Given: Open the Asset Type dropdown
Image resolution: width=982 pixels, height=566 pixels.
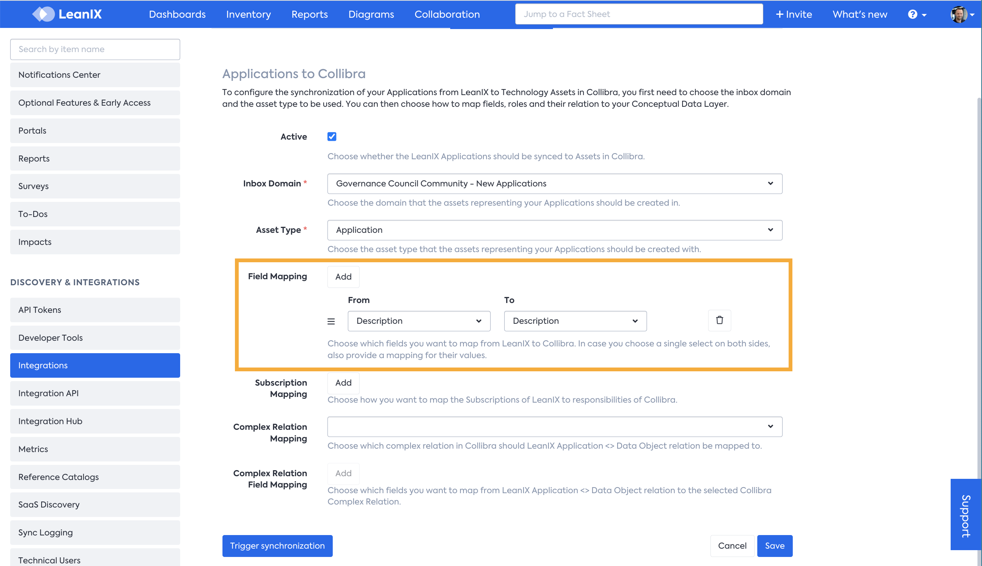Looking at the screenshot, I should [554, 230].
